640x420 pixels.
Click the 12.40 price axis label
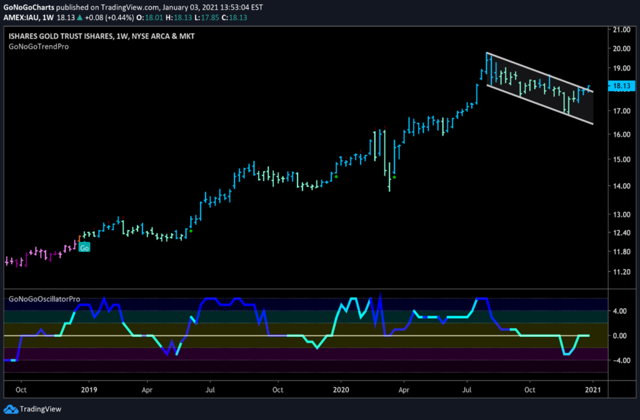[x=622, y=232]
